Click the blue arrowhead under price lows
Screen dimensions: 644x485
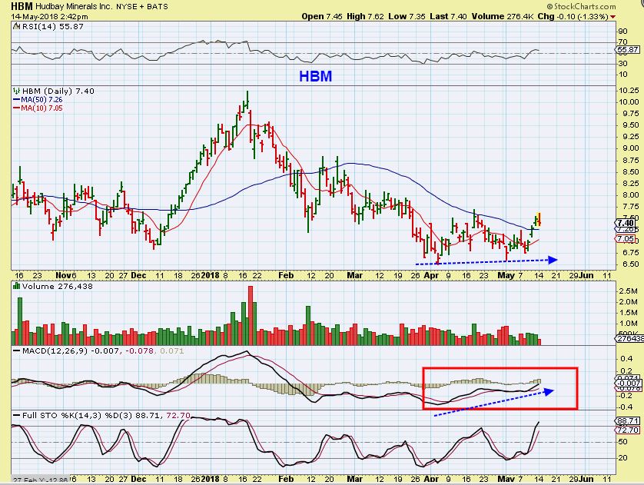pyautogui.click(x=553, y=260)
